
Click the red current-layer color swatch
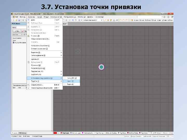[55, 133]
